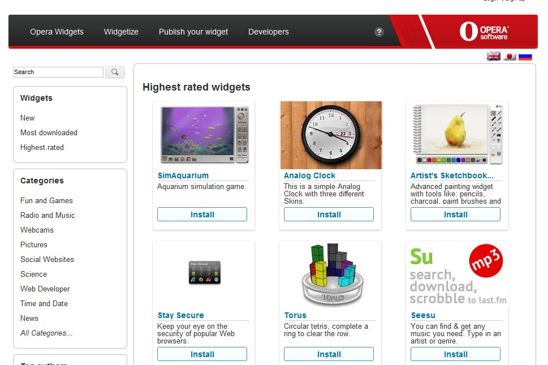
Task: Browse the Web Developer category
Action: tap(45, 289)
